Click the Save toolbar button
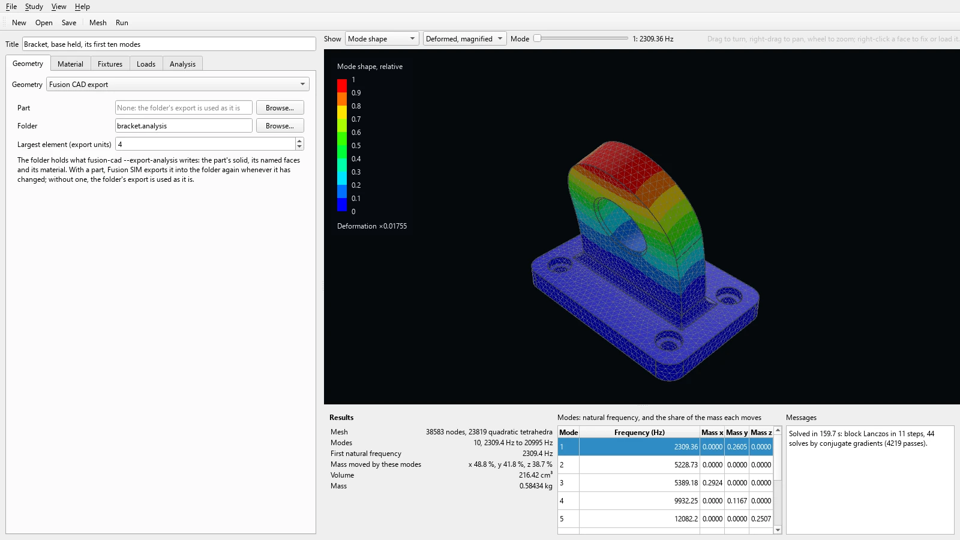The height and width of the screenshot is (540, 960). pyautogui.click(x=69, y=23)
